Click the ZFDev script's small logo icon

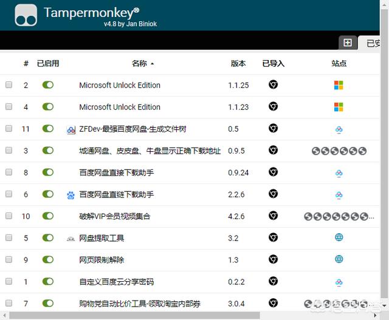pyautogui.click(x=71, y=130)
